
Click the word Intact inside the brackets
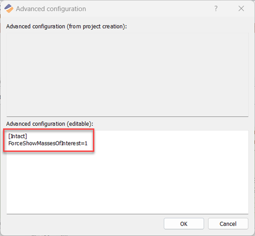point(18,136)
